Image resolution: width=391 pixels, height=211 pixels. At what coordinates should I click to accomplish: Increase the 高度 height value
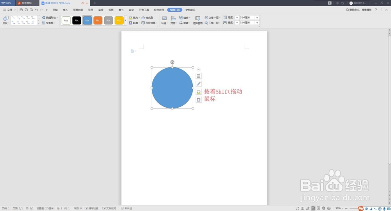pyautogui.click(x=257, y=18)
